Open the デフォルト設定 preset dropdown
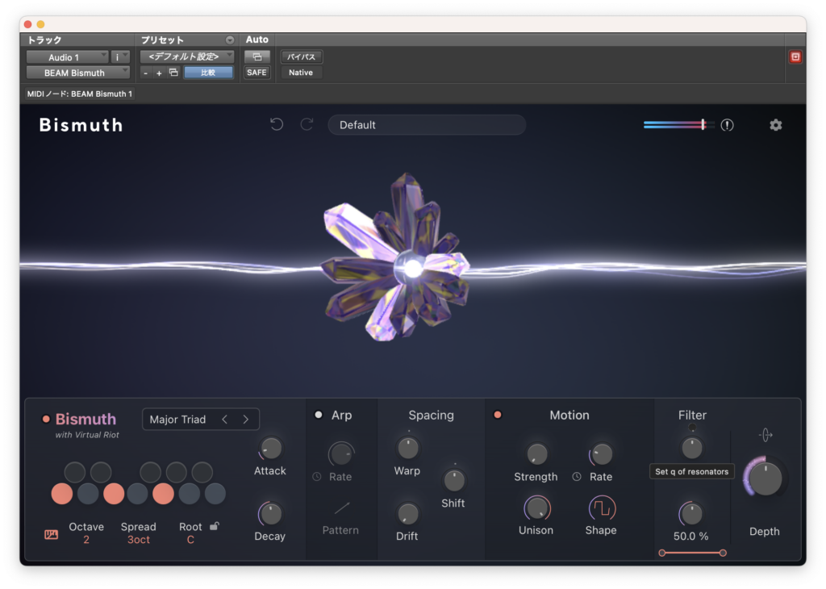 [x=187, y=56]
